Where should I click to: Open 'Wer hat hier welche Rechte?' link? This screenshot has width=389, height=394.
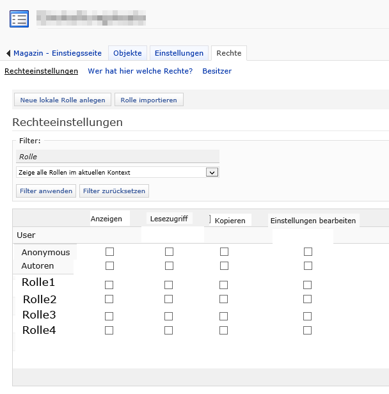pos(140,71)
